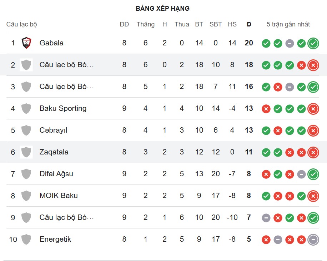327x261 pixels.
Task: Click Gabala's middle draw result icon
Action: point(290,43)
